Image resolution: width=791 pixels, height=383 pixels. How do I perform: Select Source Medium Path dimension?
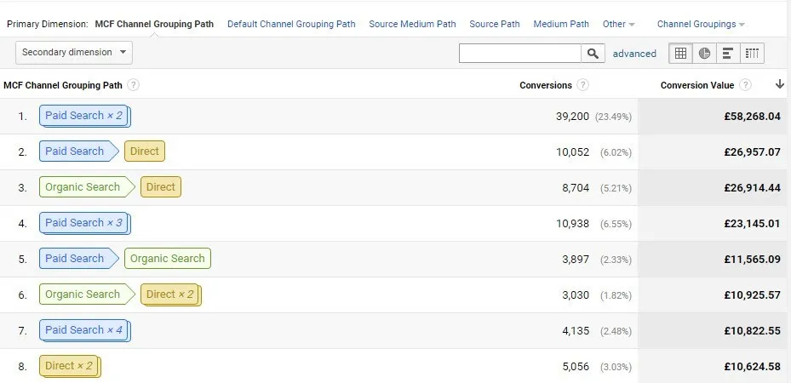[412, 24]
